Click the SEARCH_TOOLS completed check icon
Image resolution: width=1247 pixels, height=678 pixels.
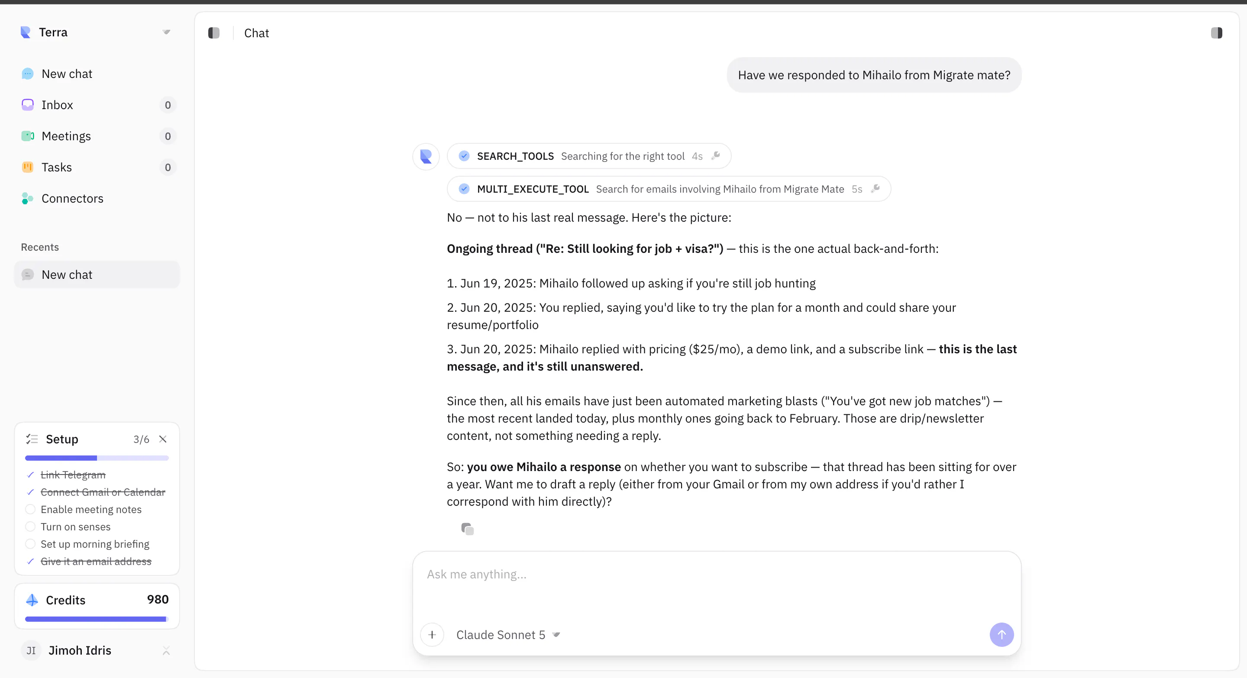pos(464,156)
